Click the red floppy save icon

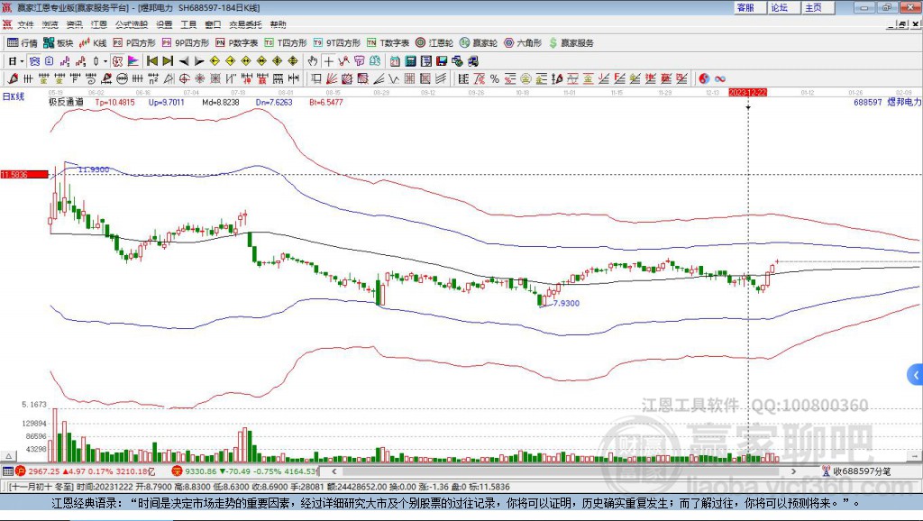coord(442,61)
